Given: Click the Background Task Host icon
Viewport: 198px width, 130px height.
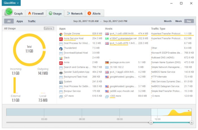Looking at the screenshot, I should [61, 77].
